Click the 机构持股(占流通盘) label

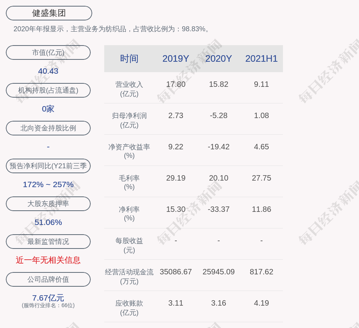coord(48,90)
